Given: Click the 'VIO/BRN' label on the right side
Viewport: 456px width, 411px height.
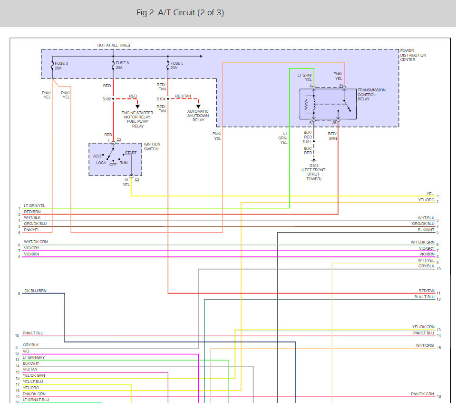Looking at the screenshot, I should pyautogui.click(x=427, y=254).
